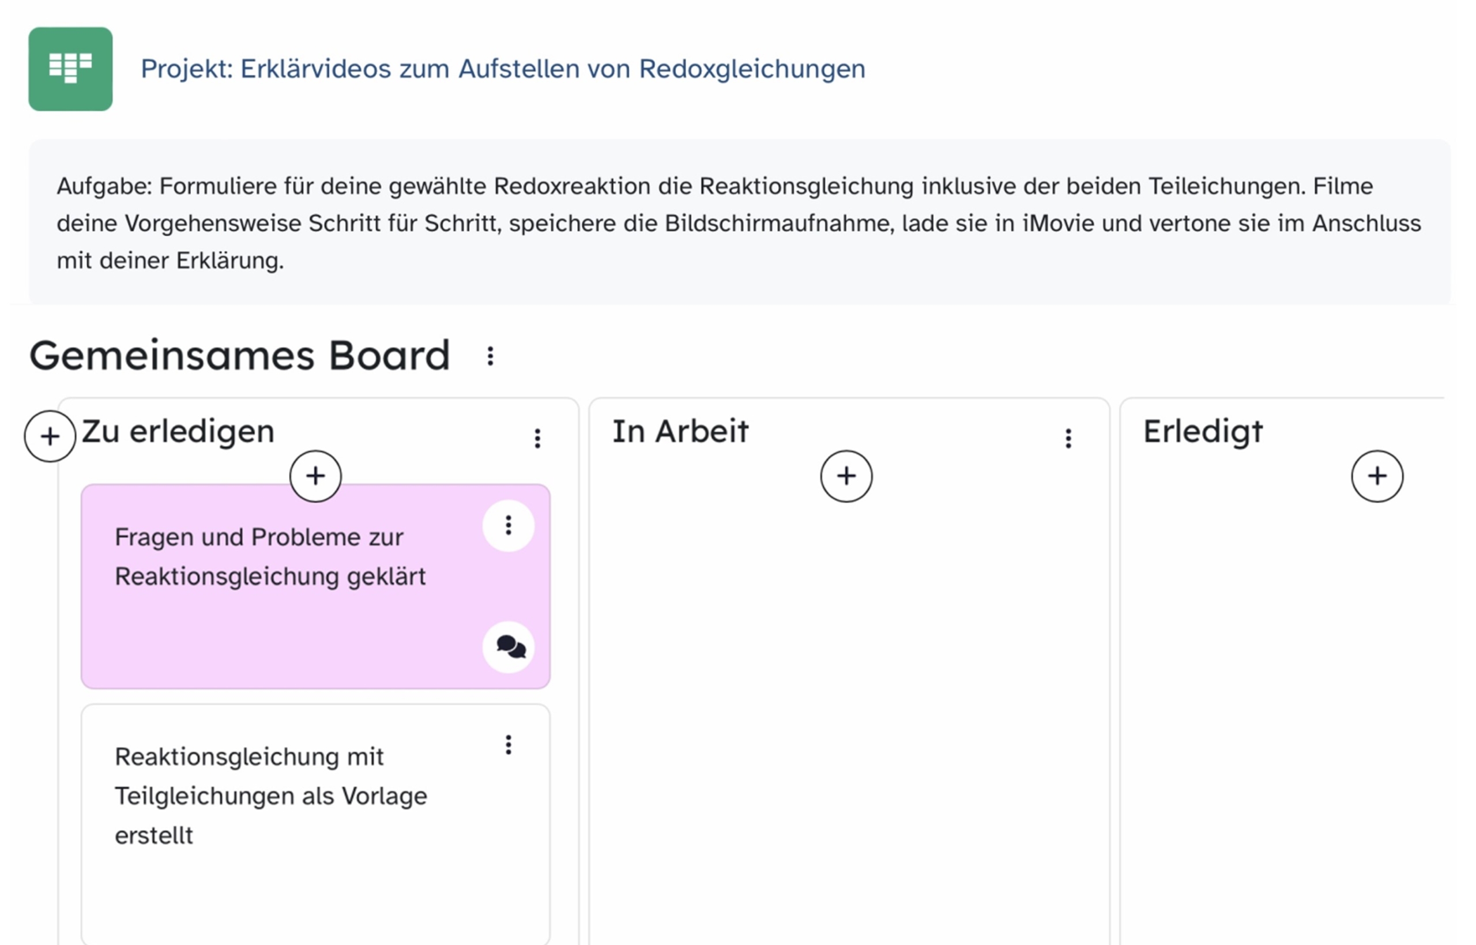Click the In Arbeit column heading
The height and width of the screenshot is (945, 1476).
coord(680,431)
